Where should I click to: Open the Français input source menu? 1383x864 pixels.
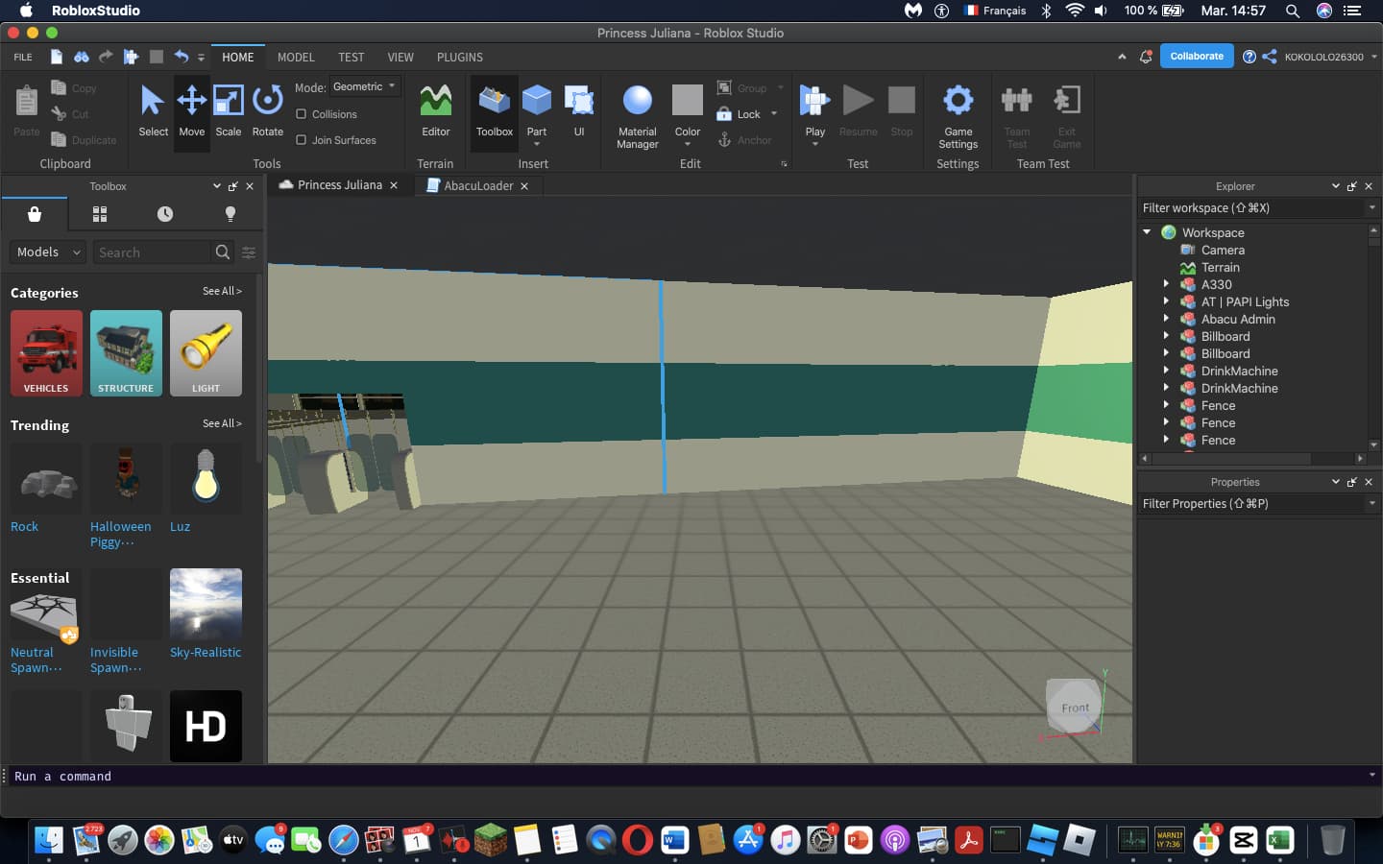(995, 11)
